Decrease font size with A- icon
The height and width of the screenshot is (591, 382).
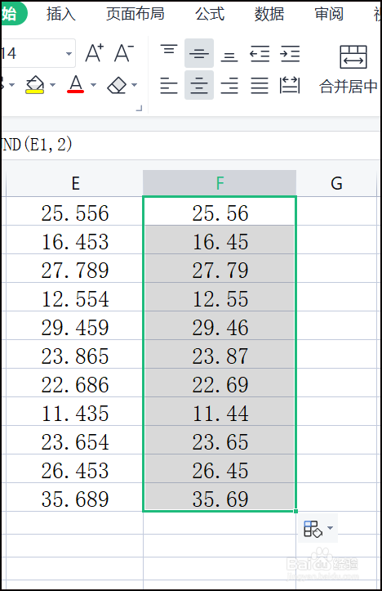coord(124,53)
